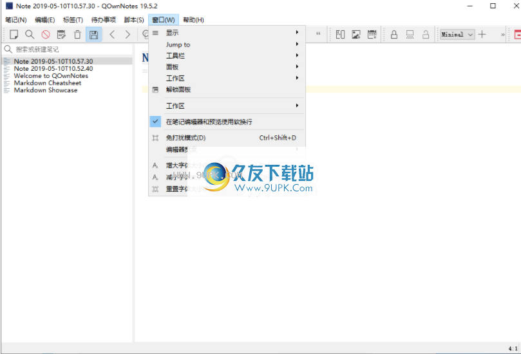Open the 待办事项 menu

[x=104, y=20]
